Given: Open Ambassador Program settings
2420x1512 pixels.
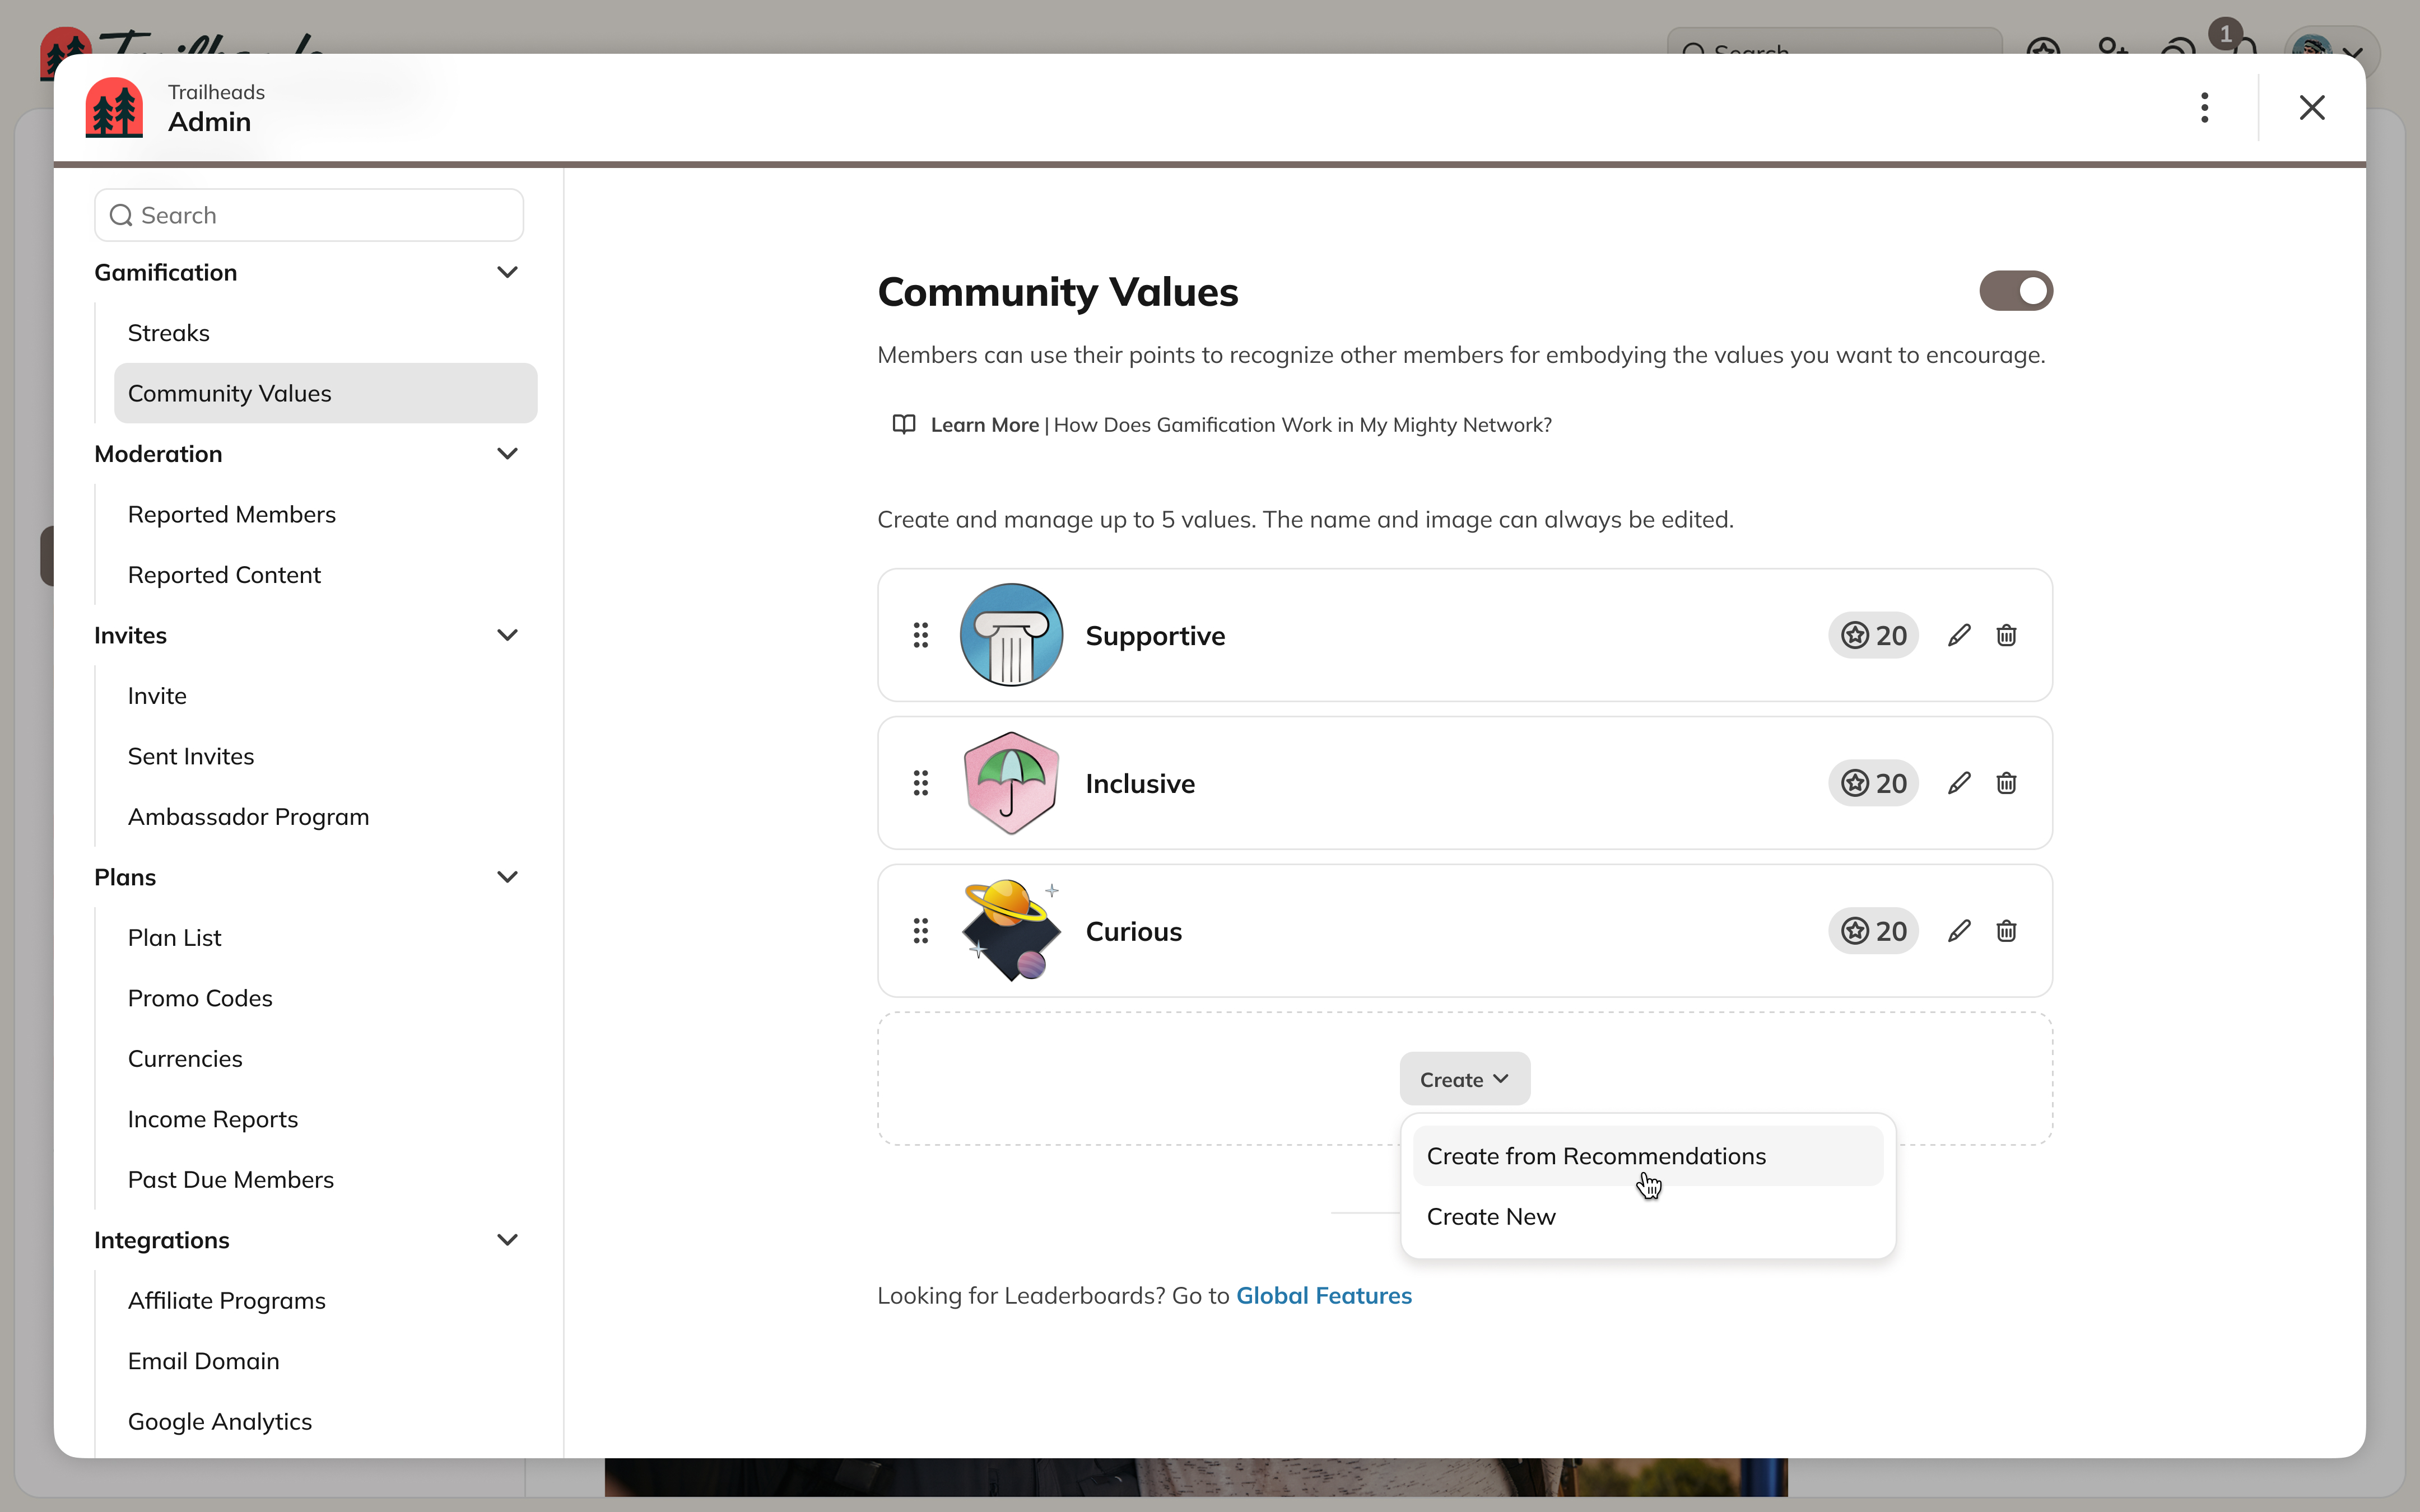Looking at the screenshot, I should 325,817.
